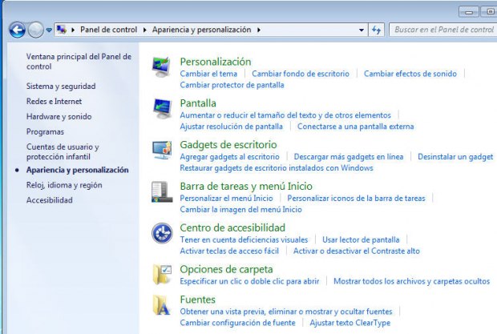The height and width of the screenshot is (334, 497).
Task: Click Apariencia y personalización breadcrumb
Action: (201, 30)
